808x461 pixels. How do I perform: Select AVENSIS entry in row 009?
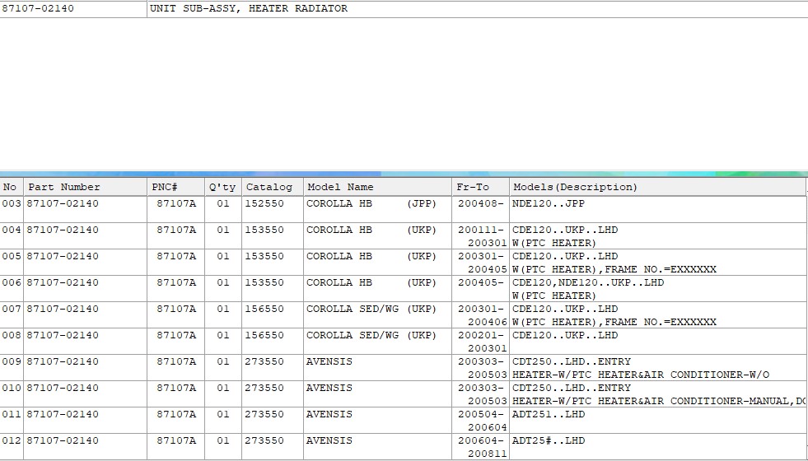[329, 361]
